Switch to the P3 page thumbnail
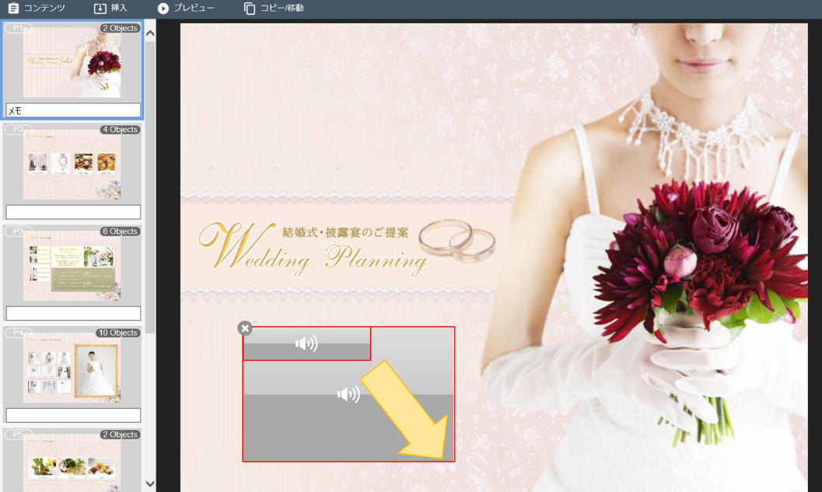This screenshot has width=822, height=492. coord(72,267)
